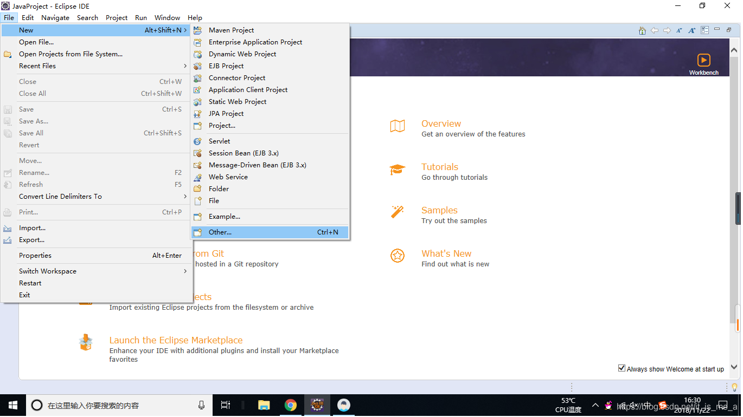Toggle Always show Welcome at start up

[622, 368]
